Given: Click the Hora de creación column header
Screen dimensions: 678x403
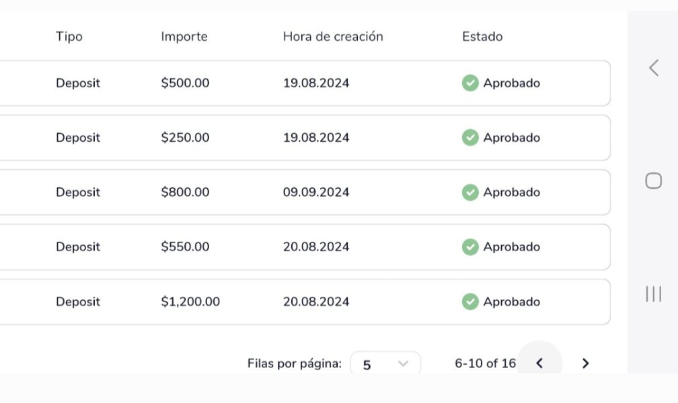Looking at the screenshot, I should click(333, 36).
